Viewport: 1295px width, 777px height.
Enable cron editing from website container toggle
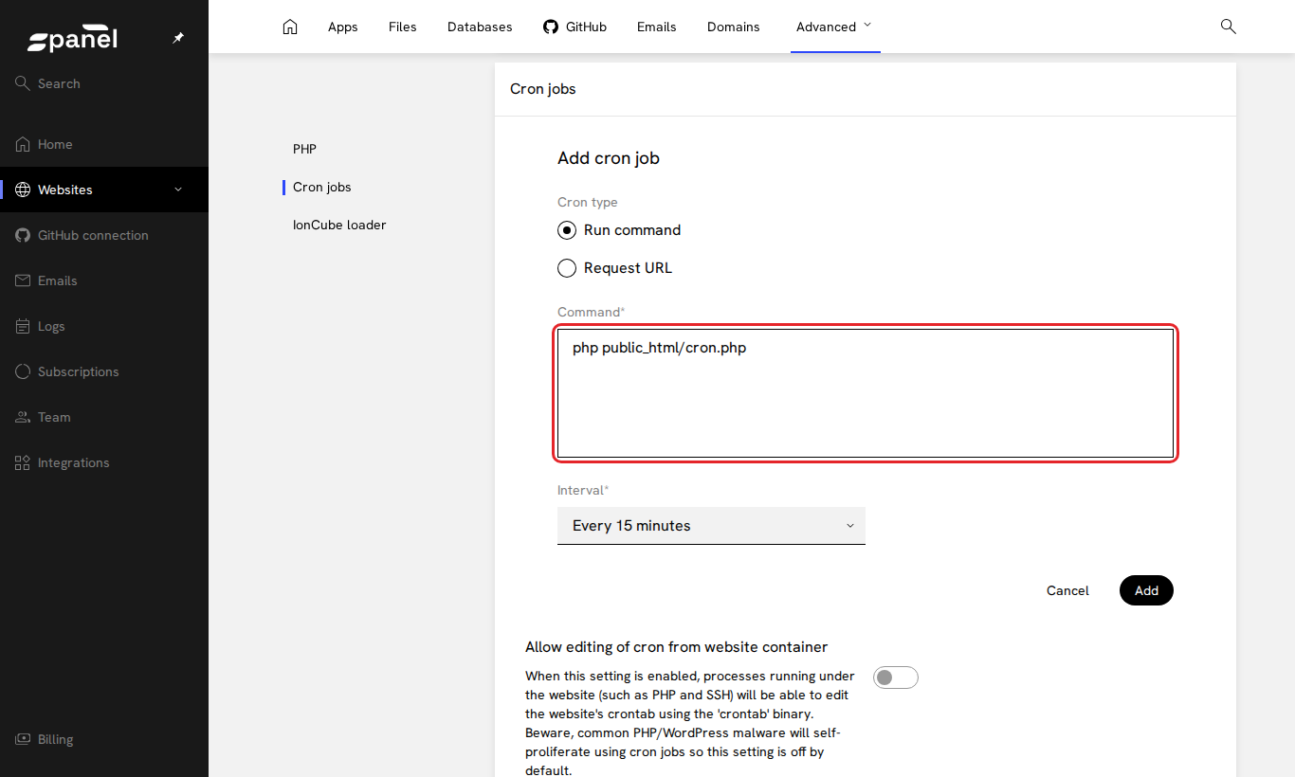896,678
